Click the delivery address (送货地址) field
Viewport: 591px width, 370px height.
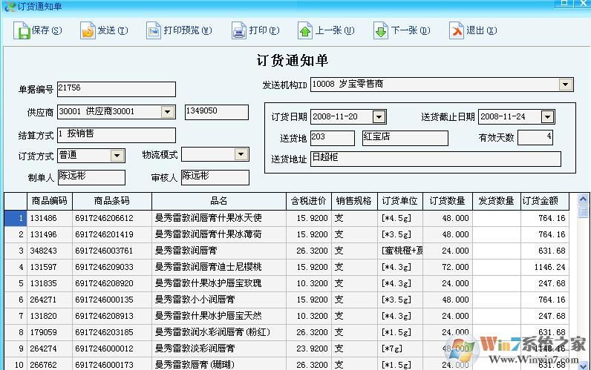(x=435, y=159)
